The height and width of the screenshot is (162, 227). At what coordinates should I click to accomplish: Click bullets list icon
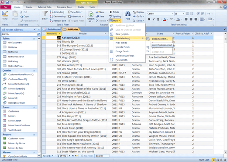click(x=187, y=13)
